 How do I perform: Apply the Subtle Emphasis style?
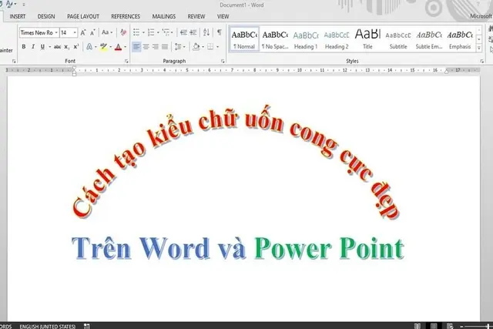(429, 39)
